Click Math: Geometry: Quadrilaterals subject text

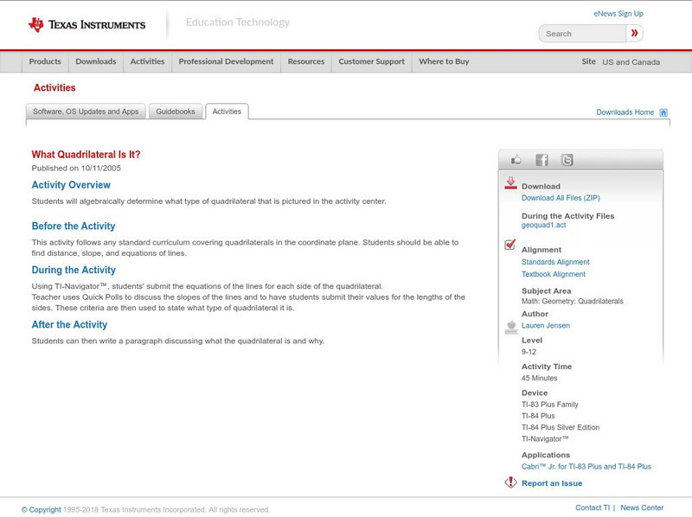tap(573, 301)
